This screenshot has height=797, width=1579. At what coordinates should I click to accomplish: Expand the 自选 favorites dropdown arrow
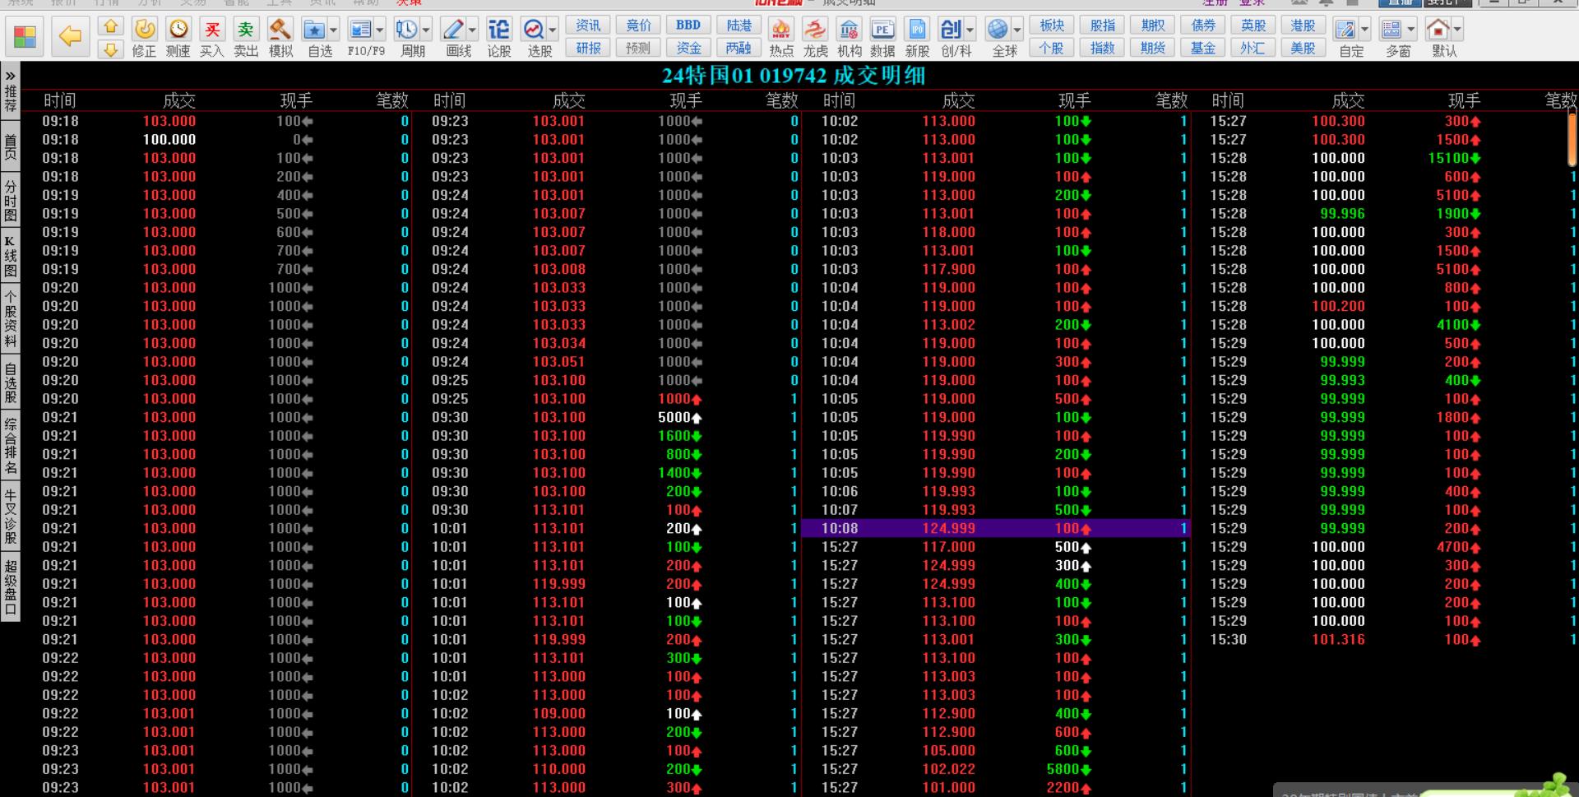(x=333, y=30)
